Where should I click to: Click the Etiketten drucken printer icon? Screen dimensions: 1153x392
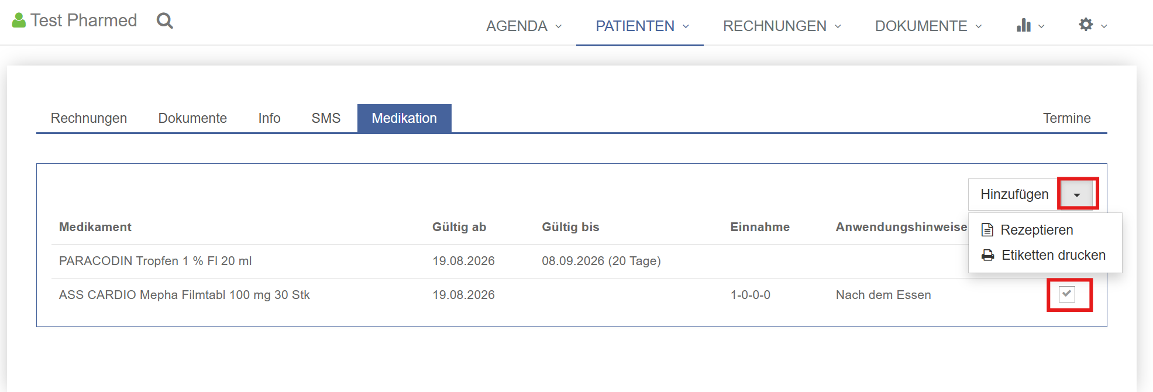coord(988,255)
